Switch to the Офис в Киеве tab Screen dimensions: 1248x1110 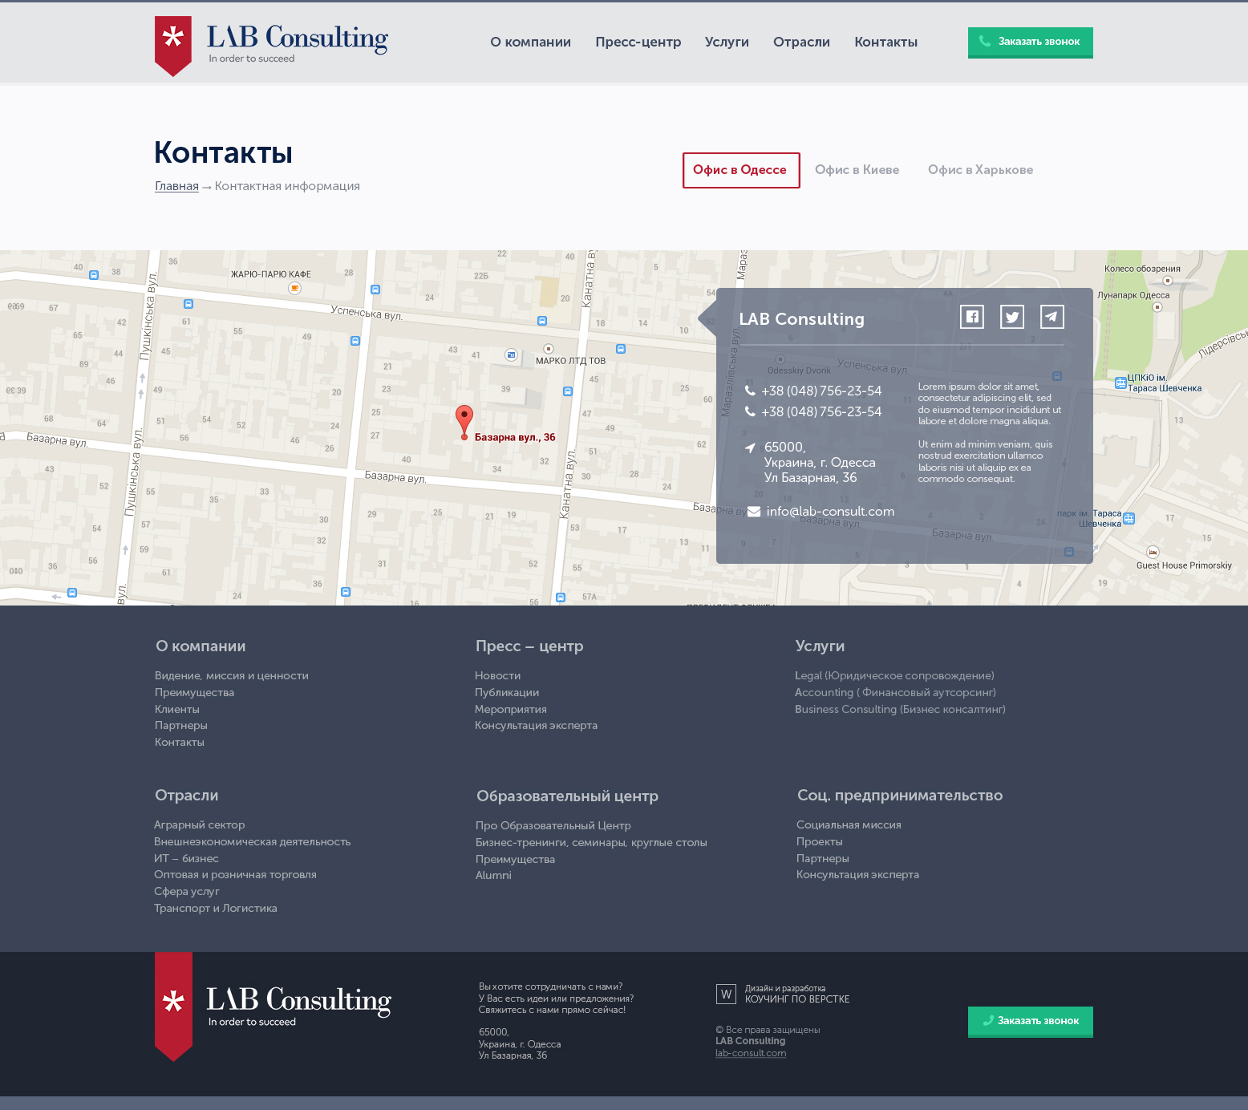pos(857,170)
